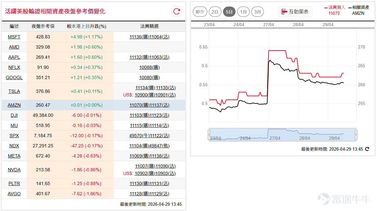This screenshot has width=377, height=211.
Task: Switch chart to the 1月 range
Action: click(x=243, y=12)
